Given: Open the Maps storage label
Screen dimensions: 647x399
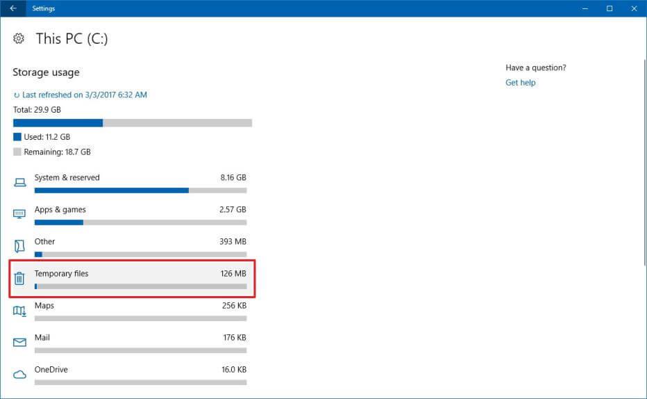Looking at the screenshot, I should (44, 306).
